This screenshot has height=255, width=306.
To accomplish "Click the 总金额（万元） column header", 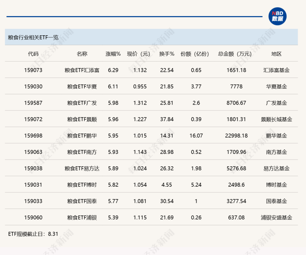I will coord(235,54).
